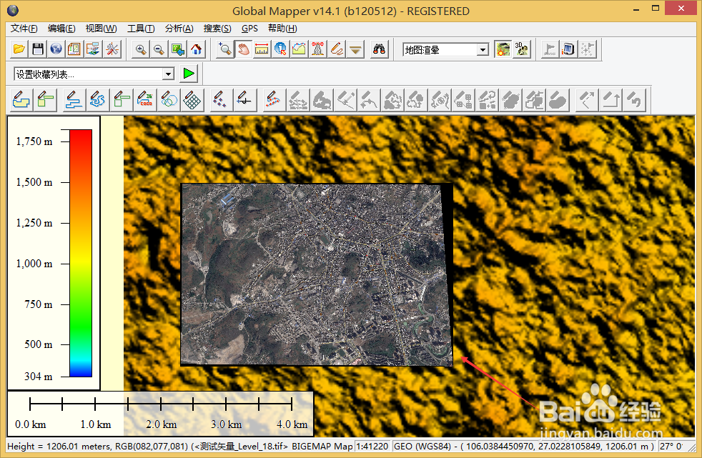702x458 pixels.
Task: Click the elevation legend color gradient bar
Action: pyautogui.click(x=81, y=253)
